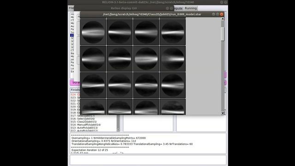Select class average in first row, third column
The image size is (295, 166).
[x=146, y=32]
